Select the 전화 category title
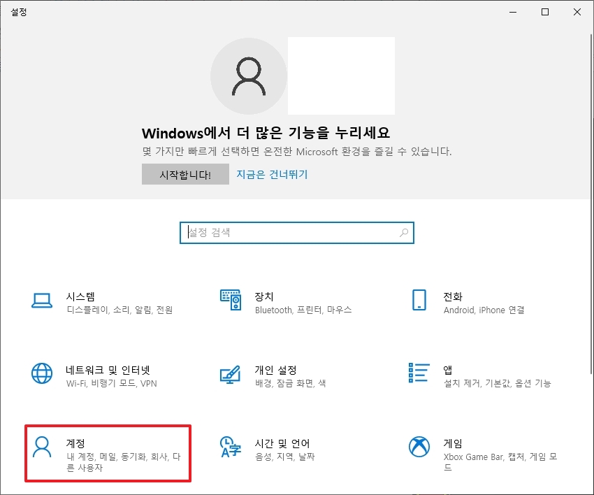The height and width of the screenshot is (495, 594). coord(453,296)
